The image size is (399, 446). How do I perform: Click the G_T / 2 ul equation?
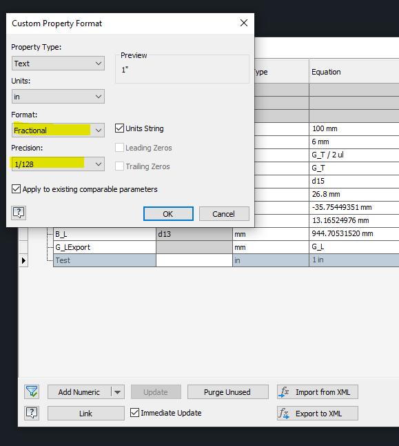(354, 155)
